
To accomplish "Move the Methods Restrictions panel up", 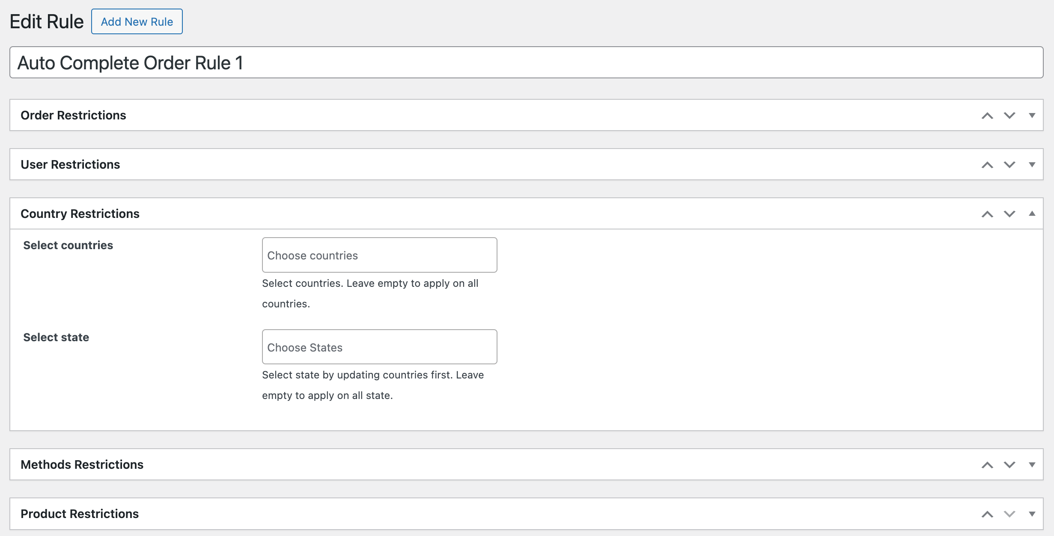I will tap(988, 464).
